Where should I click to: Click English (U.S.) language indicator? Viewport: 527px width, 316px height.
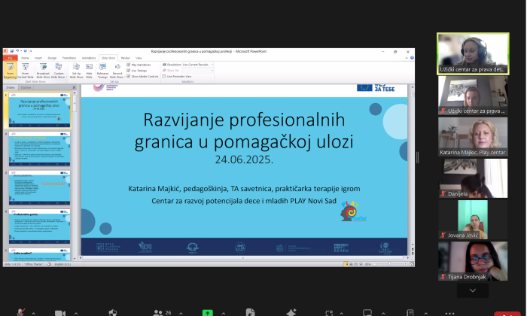point(62,264)
